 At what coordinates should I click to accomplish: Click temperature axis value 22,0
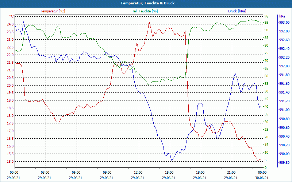click(10, 55)
